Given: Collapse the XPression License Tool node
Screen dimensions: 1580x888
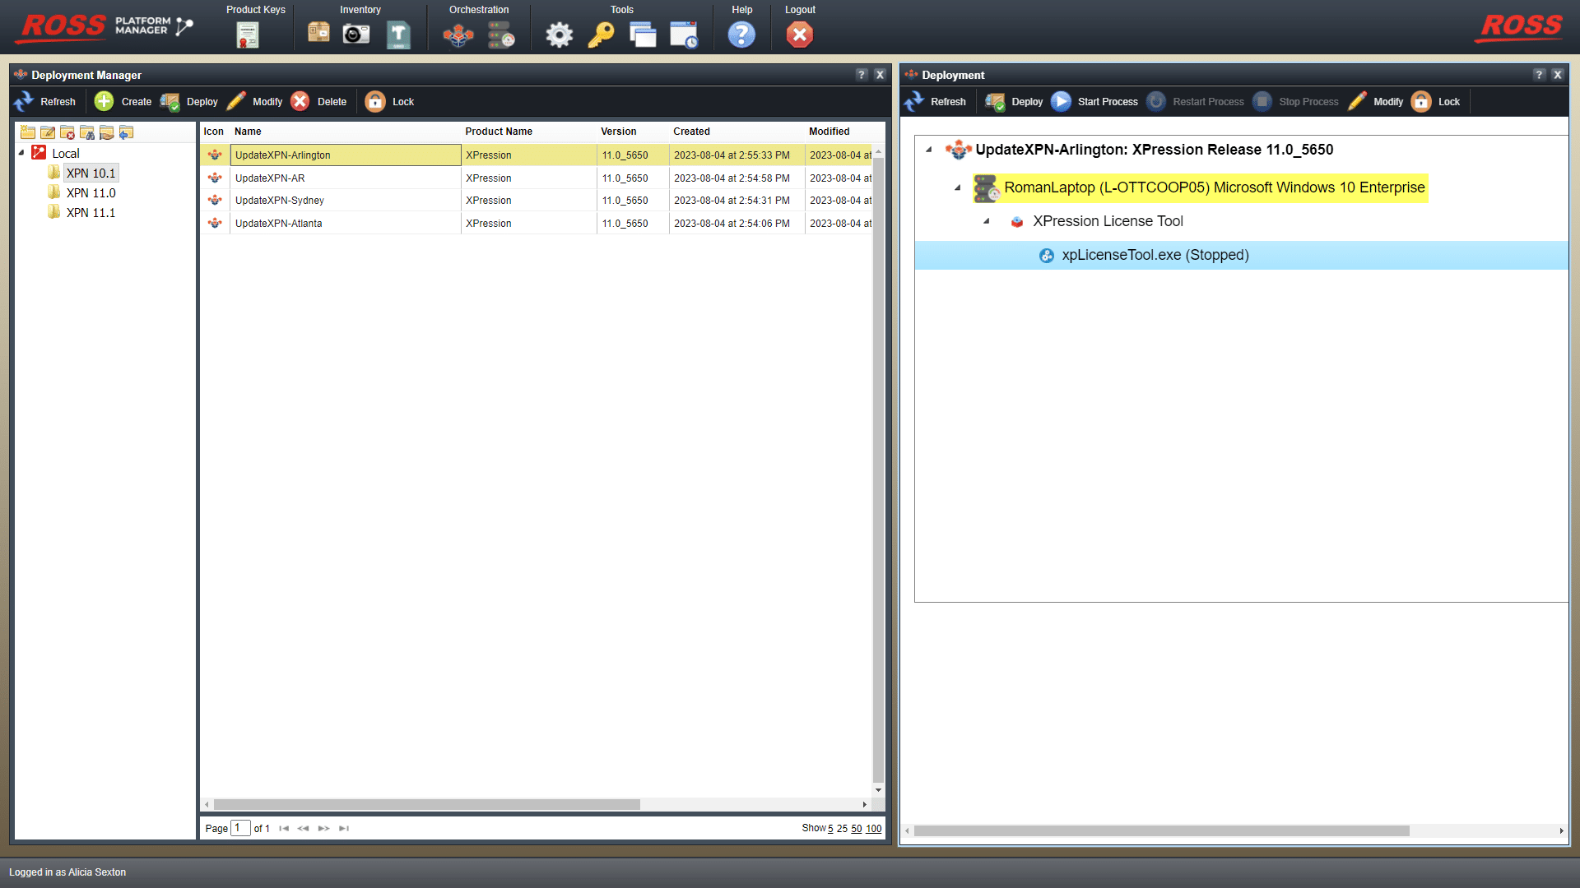Looking at the screenshot, I should [987, 221].
